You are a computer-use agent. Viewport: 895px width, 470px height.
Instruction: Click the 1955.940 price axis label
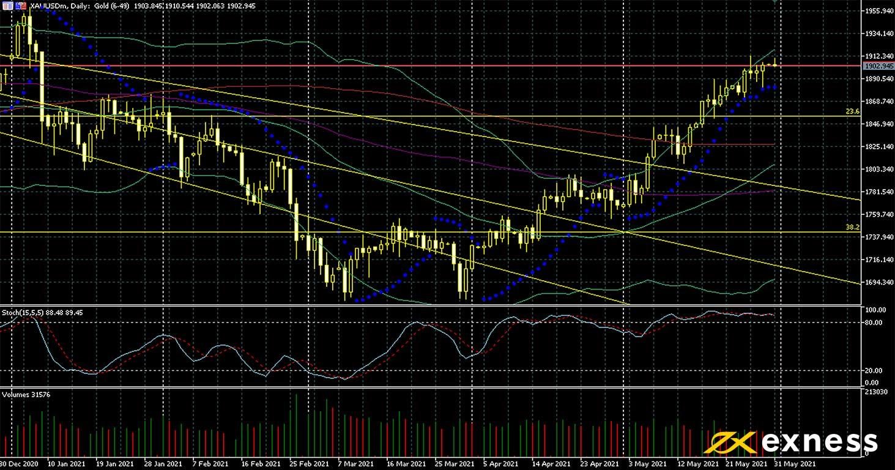point(880,11)
